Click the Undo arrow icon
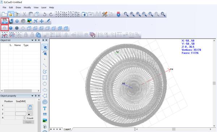 pyautogui.click(x=44, y=14)
